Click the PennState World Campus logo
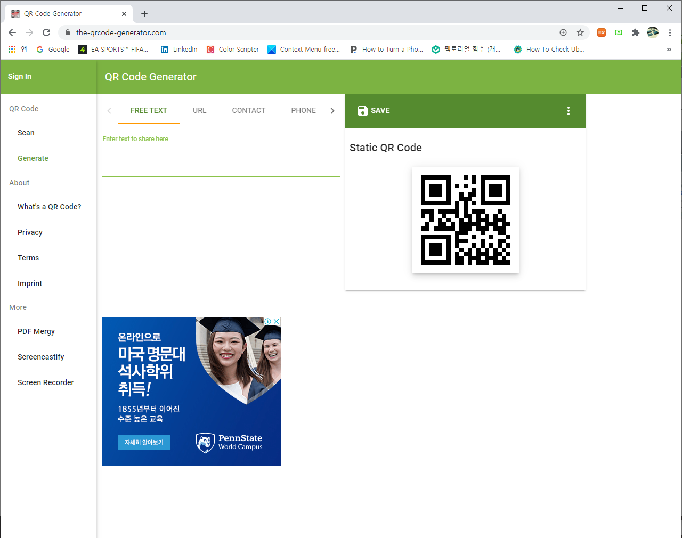This screenshot has height=538, width=682. click(x=229, y=443)
